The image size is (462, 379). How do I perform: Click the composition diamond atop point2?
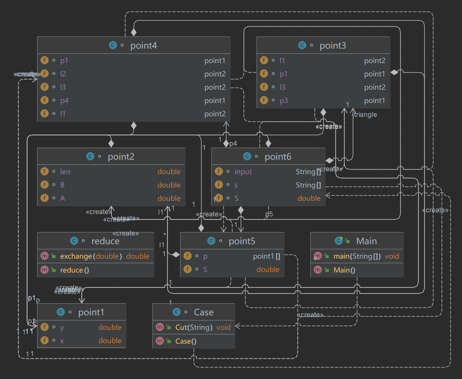pos(111,143)
